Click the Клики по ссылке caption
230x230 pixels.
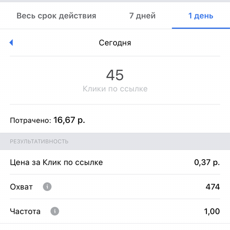tap(115, 89)
